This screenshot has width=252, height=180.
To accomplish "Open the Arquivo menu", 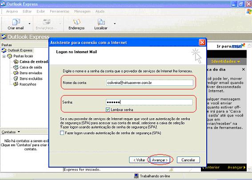I will (12, 12).
